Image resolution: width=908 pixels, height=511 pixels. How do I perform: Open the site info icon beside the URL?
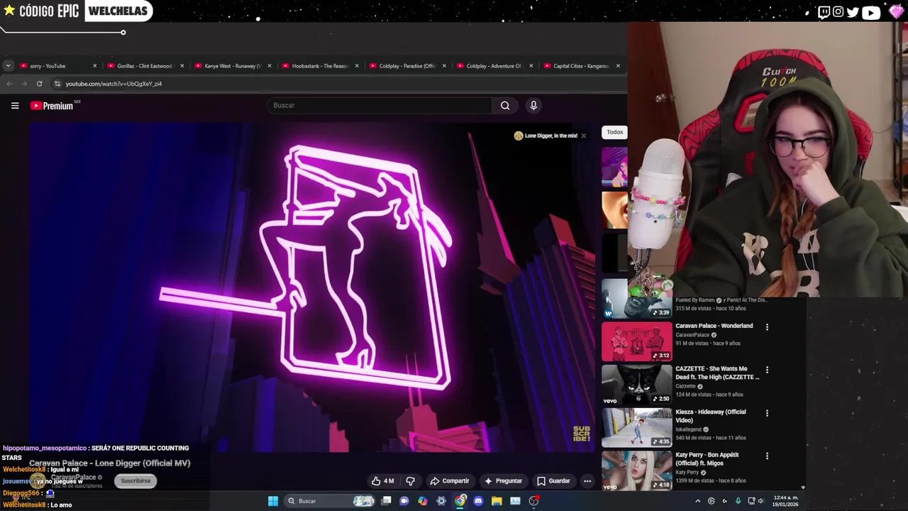[57, 84]
